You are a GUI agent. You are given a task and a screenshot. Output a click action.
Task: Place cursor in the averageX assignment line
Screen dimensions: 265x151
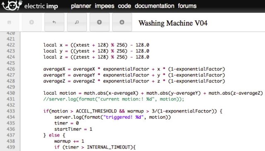pyautogui.click(x=134, y=69)
